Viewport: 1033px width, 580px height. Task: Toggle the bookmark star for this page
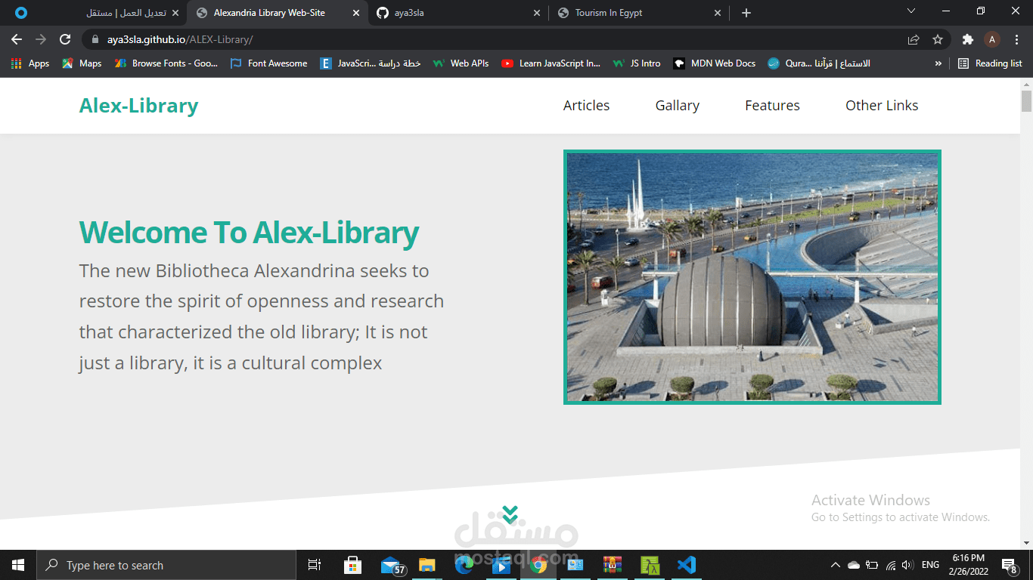[938, 39]
